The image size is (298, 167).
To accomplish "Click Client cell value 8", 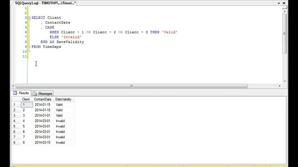I will pyautogui.click(x=27, y=142).
